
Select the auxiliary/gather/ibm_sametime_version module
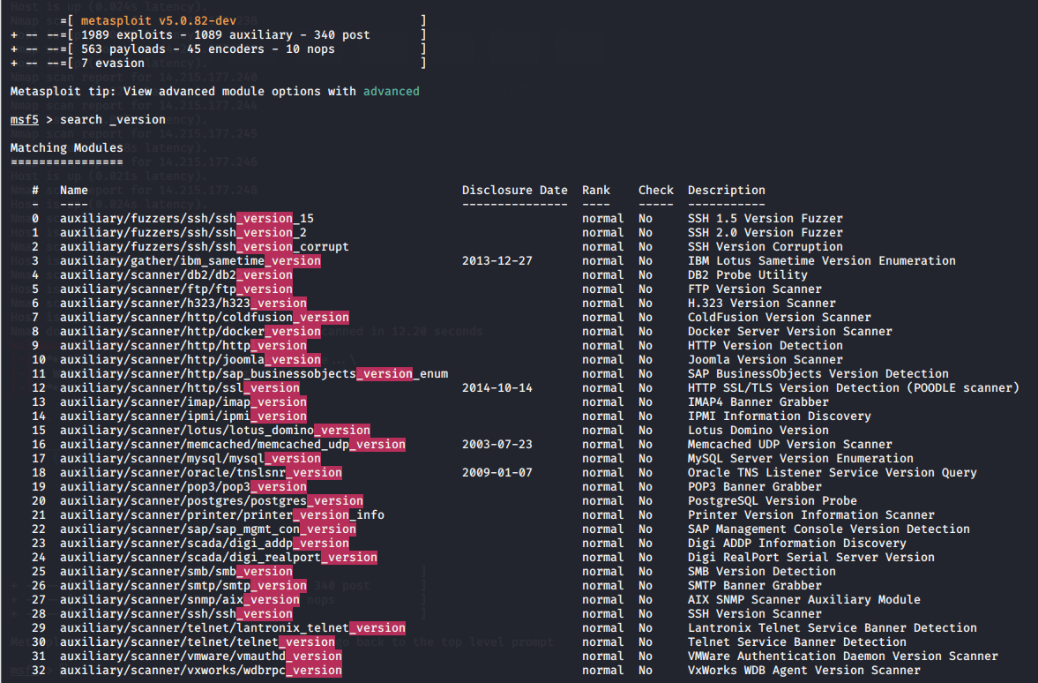click(190, 260)
